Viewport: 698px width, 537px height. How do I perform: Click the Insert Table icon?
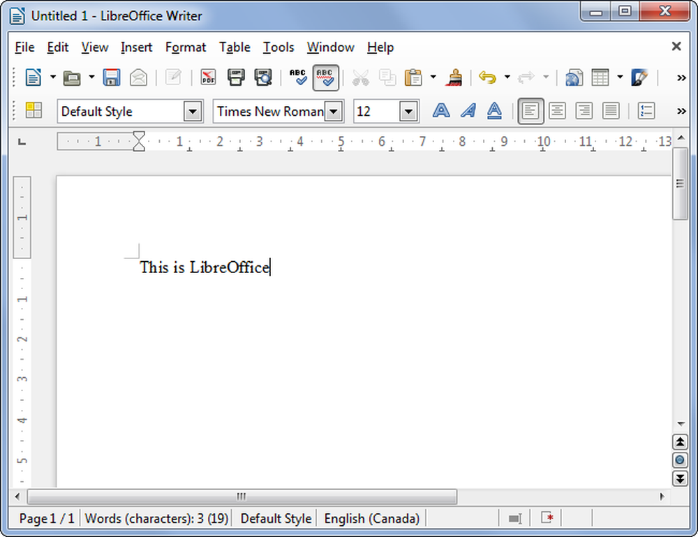tap(600, 78)
